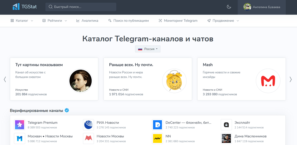Click the 1 971 014 подписчиков count
This screenshot has width=297, height=145.
tap(126, 94)
